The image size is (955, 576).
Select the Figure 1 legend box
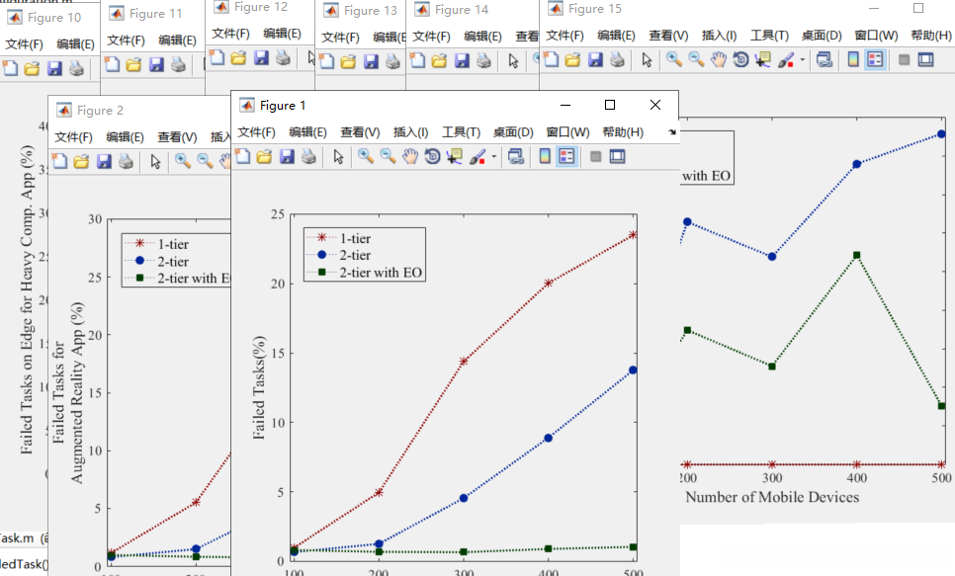364,255
